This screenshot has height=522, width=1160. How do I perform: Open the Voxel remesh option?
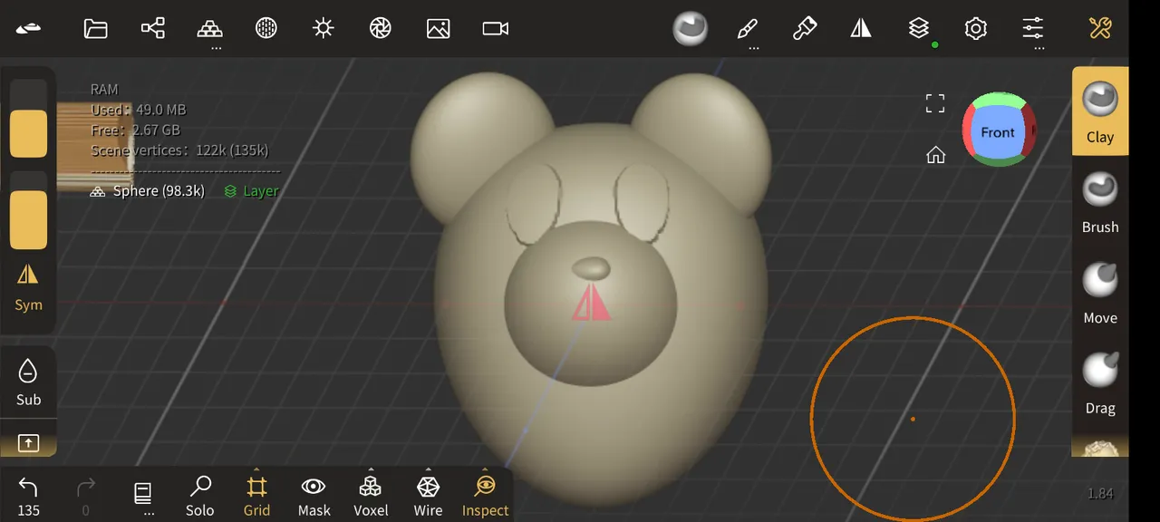(371, 496)
